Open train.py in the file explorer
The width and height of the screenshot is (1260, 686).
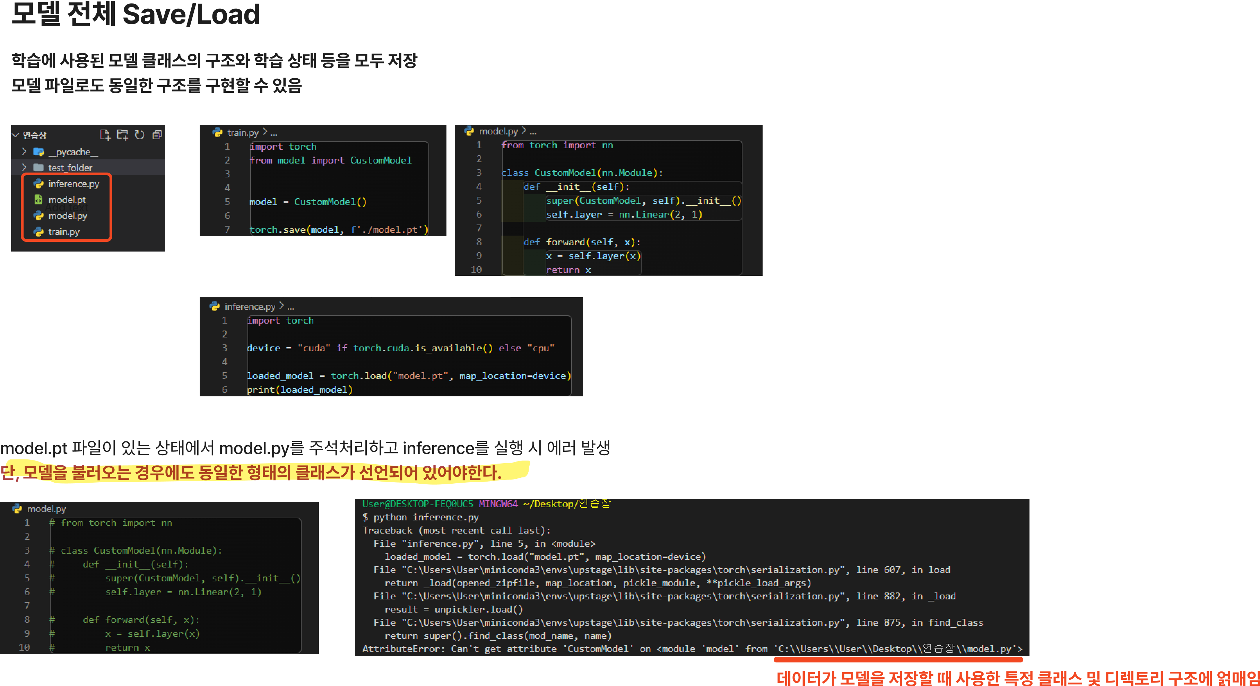click(63, 232)
